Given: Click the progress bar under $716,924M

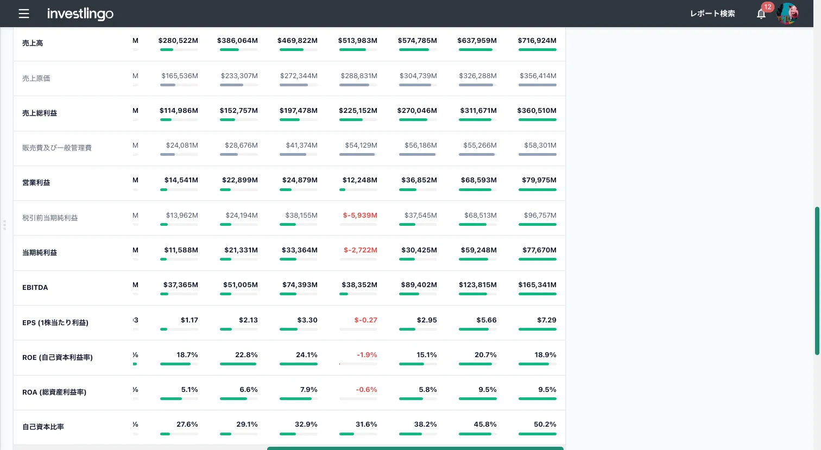Looking at the screenshot, I should coord(538,50).
